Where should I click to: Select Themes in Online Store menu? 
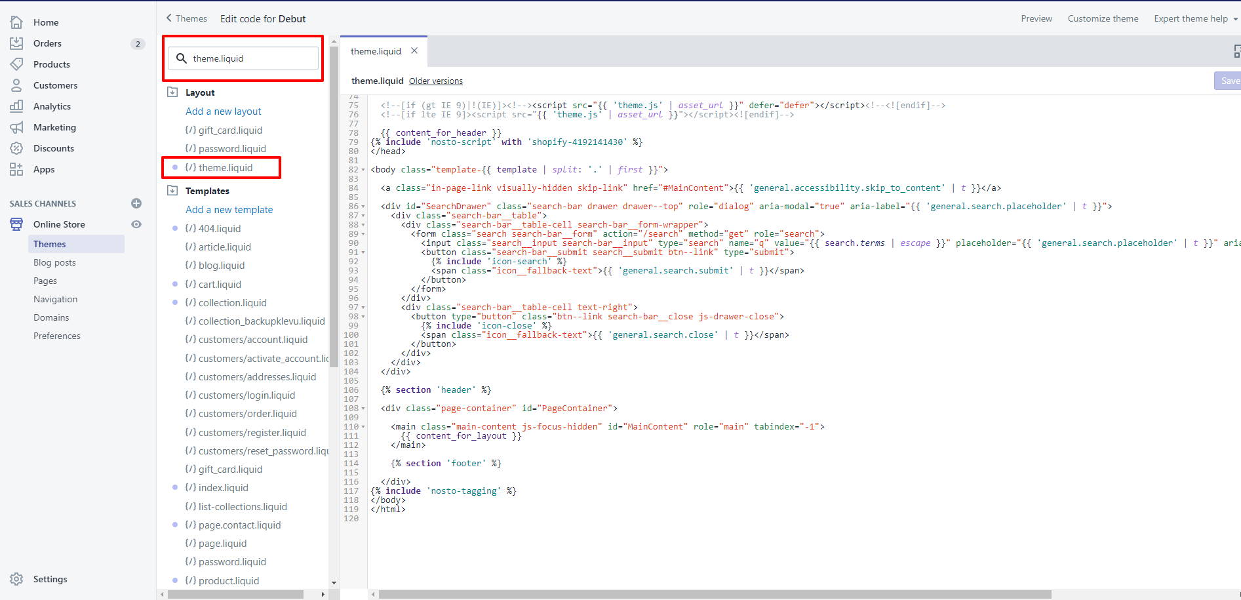(76, 244)
